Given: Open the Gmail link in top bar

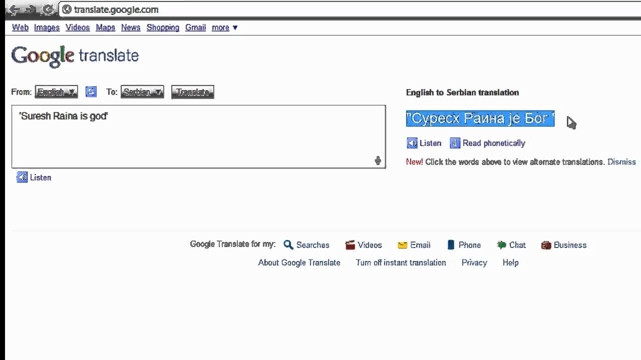Looking at the screenshot, I should [x=195, y=27].
